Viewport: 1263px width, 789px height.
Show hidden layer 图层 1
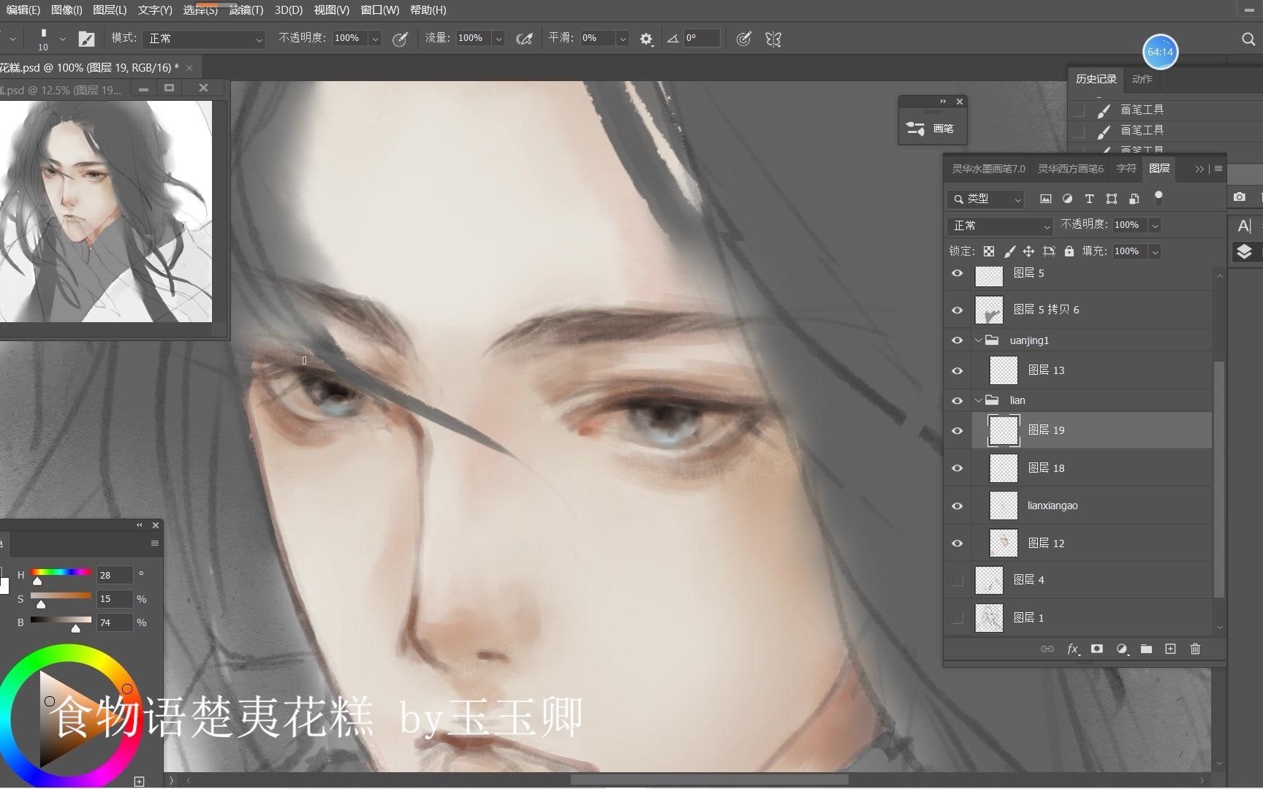click(957, 619)
